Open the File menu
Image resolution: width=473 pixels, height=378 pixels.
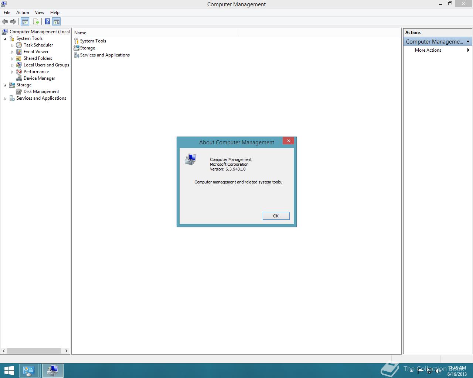tap(7, 13)
